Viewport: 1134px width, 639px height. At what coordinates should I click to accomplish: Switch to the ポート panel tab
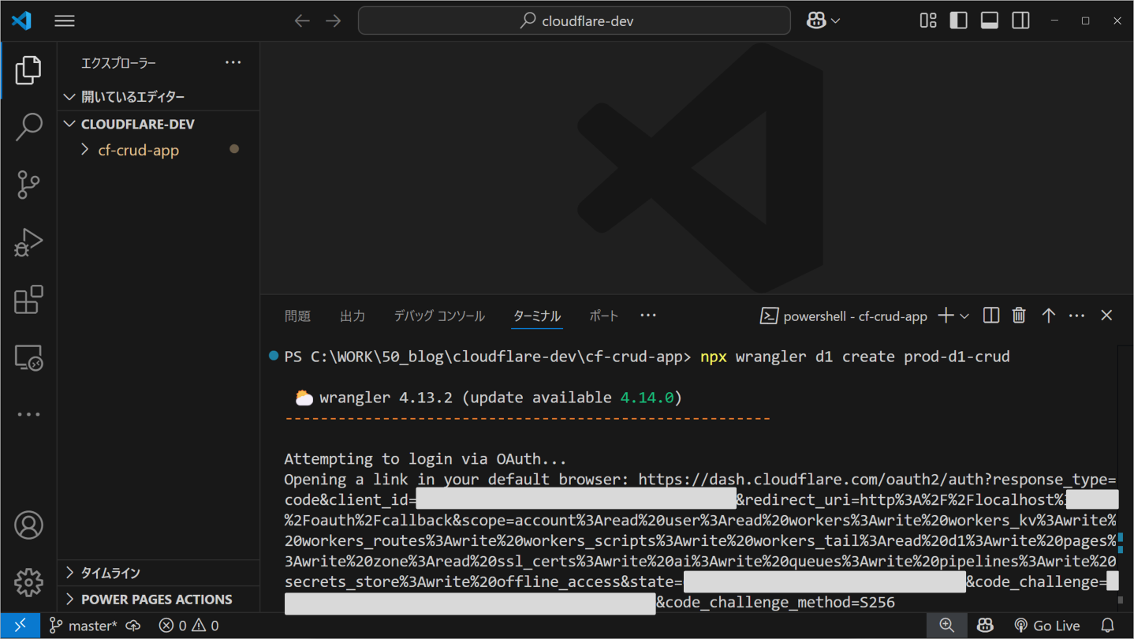[604, 316]
